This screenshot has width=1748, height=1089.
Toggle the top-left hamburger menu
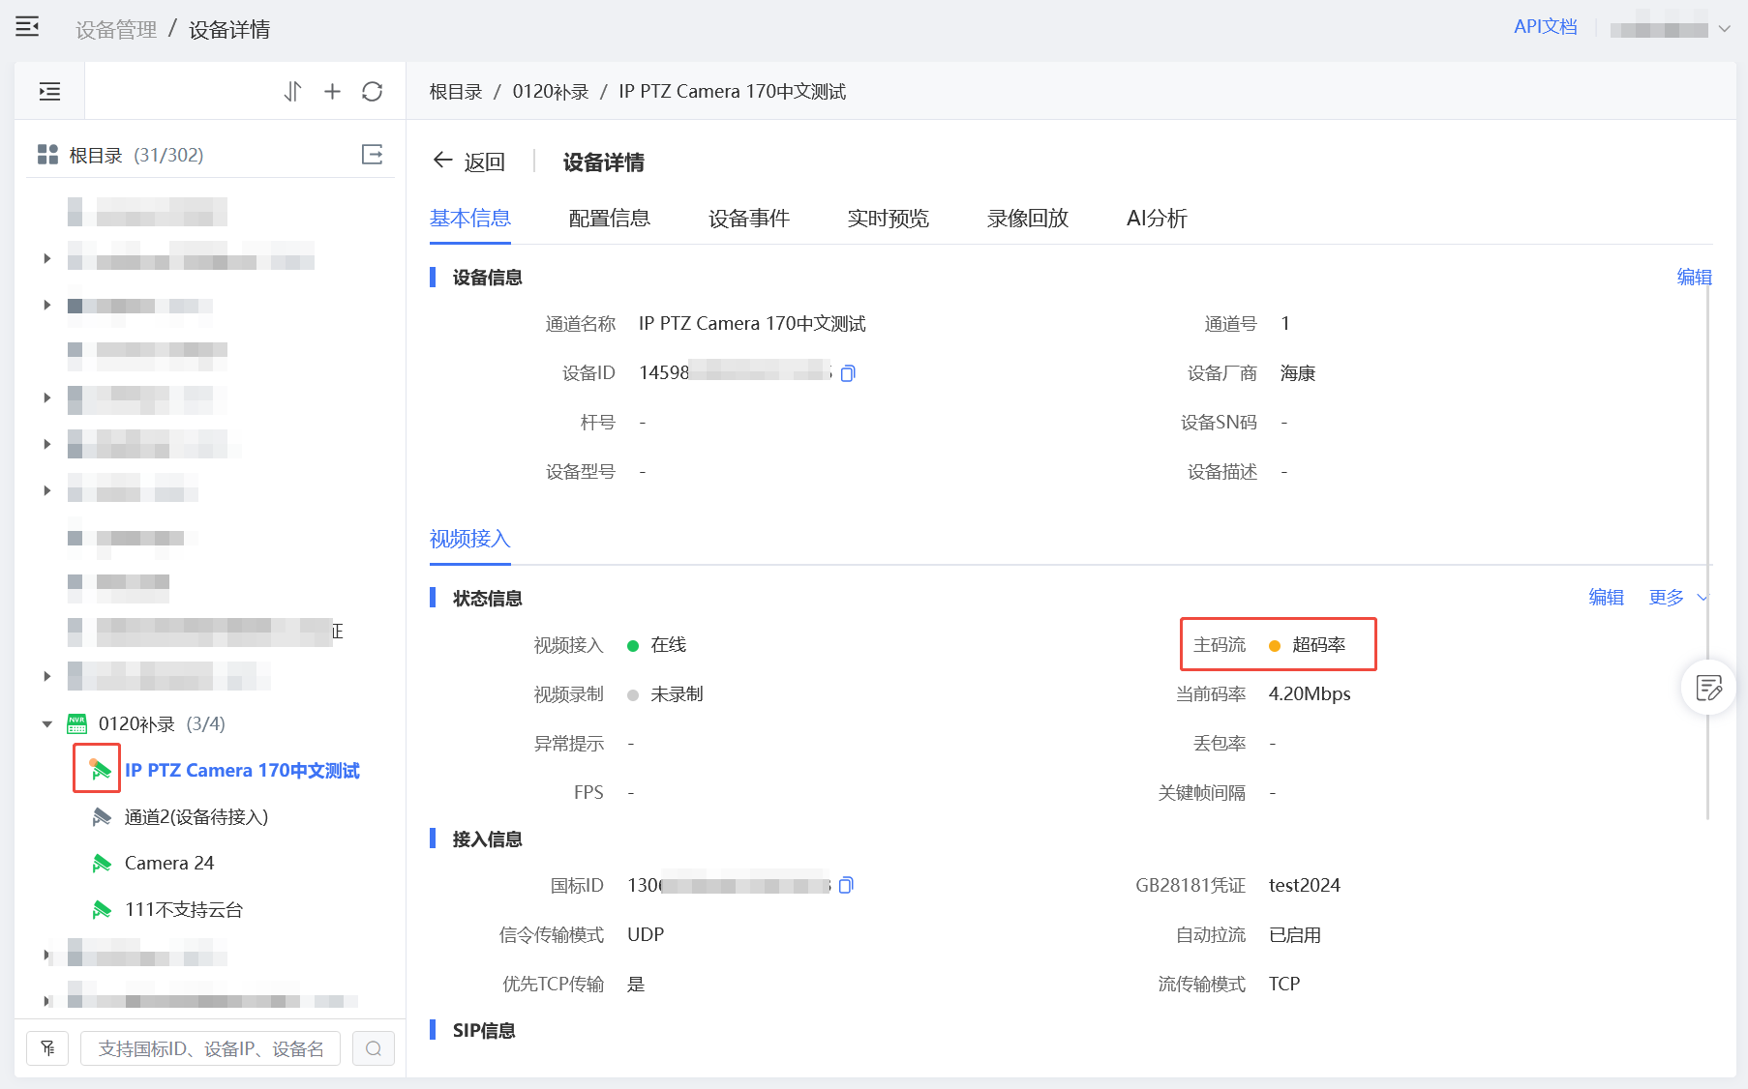coord(27,27)
